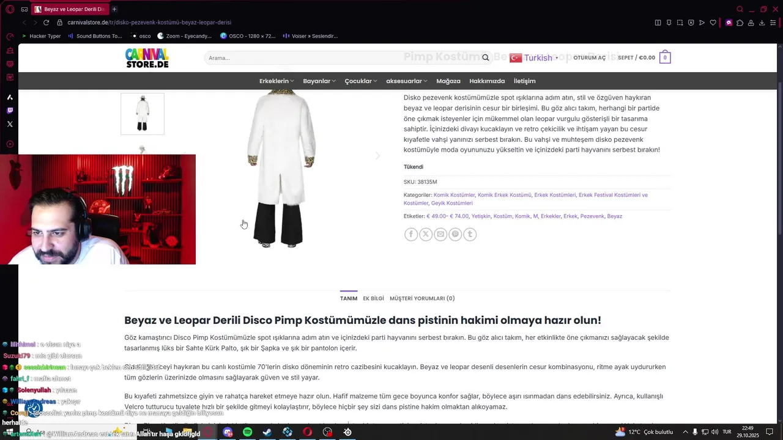Open the Komik Kostümler category link
783x440 pixels.
454,195
